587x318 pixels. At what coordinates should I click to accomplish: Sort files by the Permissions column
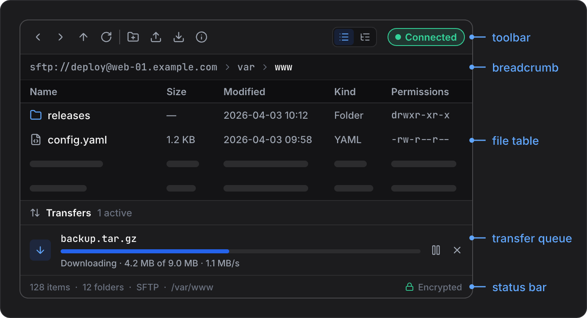pyautogui.click(x=420, y=92)
